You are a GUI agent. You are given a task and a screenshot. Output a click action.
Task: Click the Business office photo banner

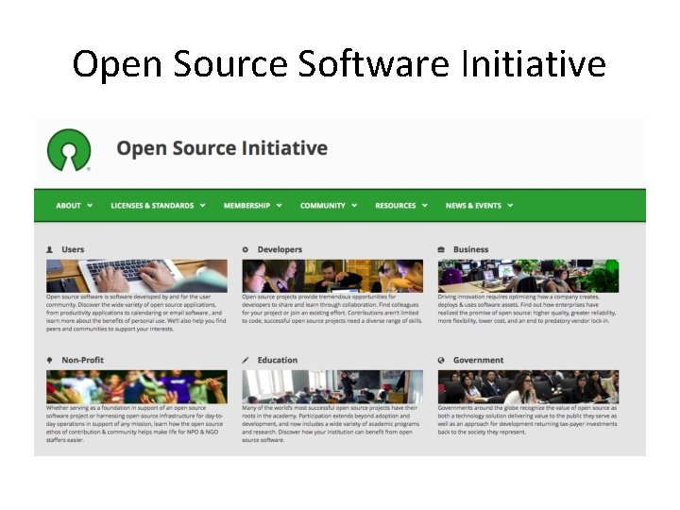[x=528, y=276]
